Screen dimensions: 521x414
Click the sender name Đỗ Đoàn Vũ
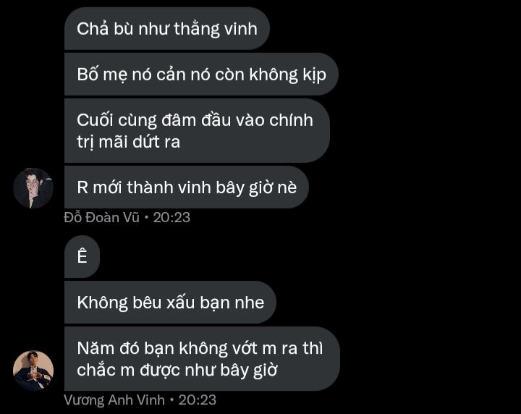[x=101, y=217]
